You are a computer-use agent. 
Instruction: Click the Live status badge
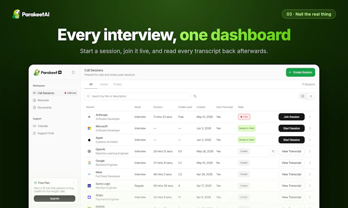244,117
